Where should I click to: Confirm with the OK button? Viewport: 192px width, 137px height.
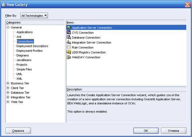(x=146, y=131)
